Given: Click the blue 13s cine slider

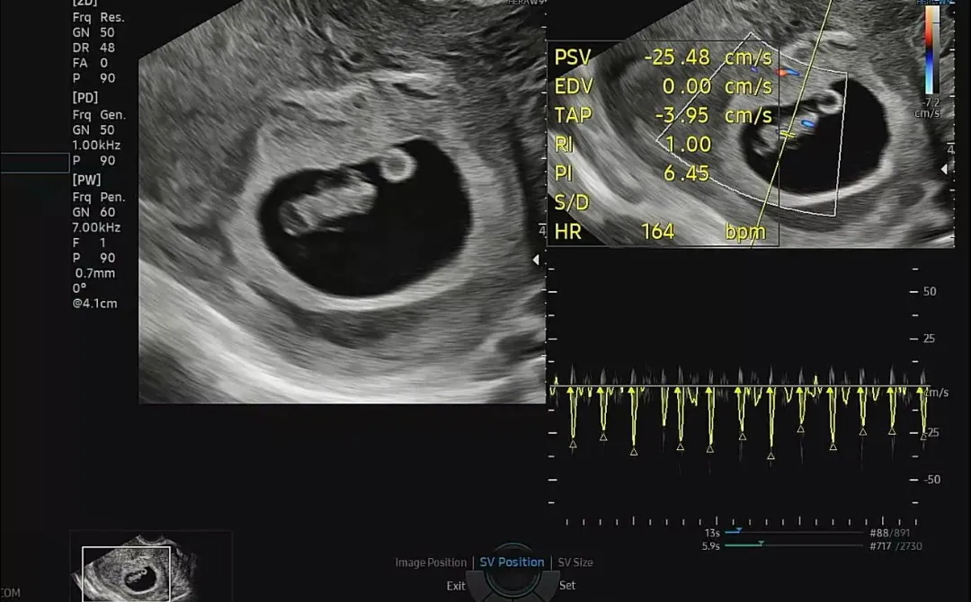Looking at the screenshot, I should pyautogui.click(x=794, y=532).
